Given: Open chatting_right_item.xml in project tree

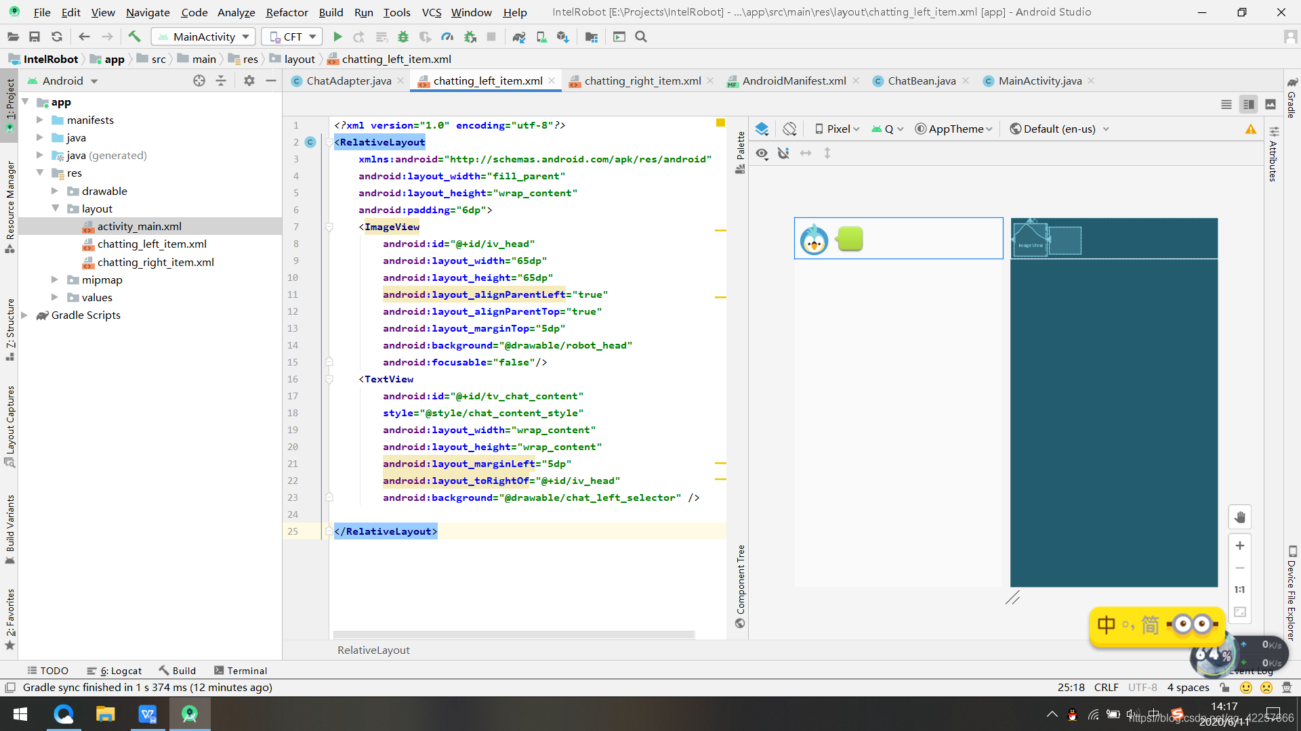Looking at the screenshot, I should coord(155,262).
